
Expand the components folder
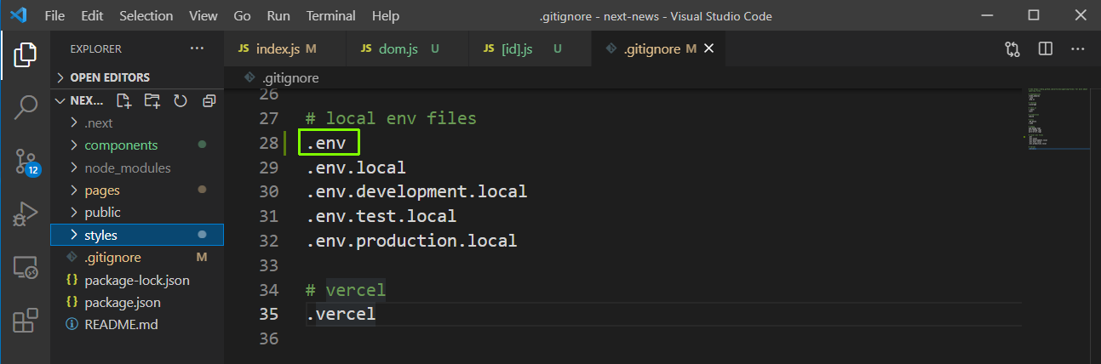138,145
